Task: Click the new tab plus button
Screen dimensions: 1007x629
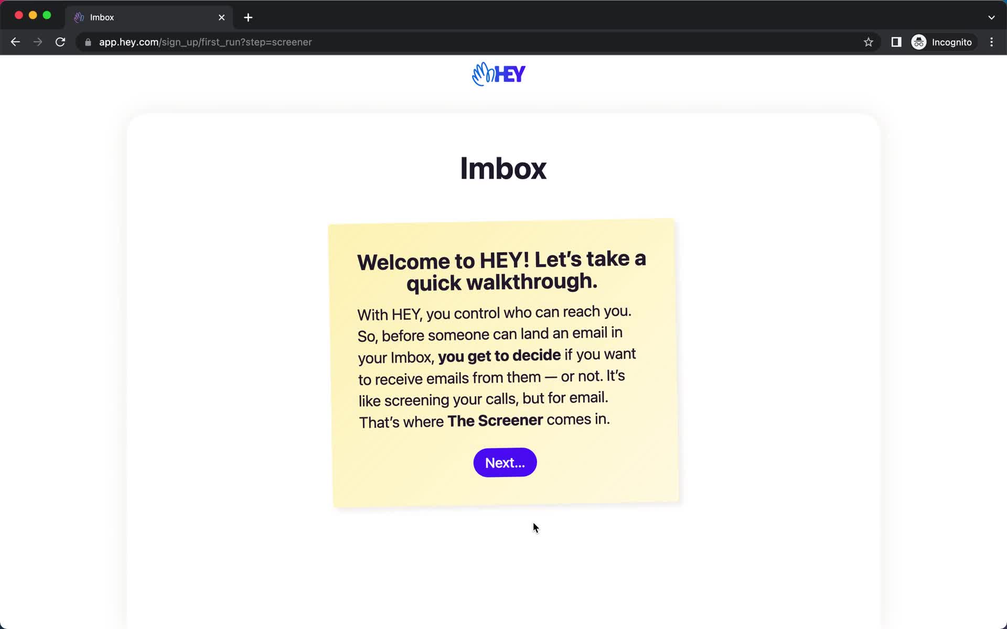Action: click(248, 17)
